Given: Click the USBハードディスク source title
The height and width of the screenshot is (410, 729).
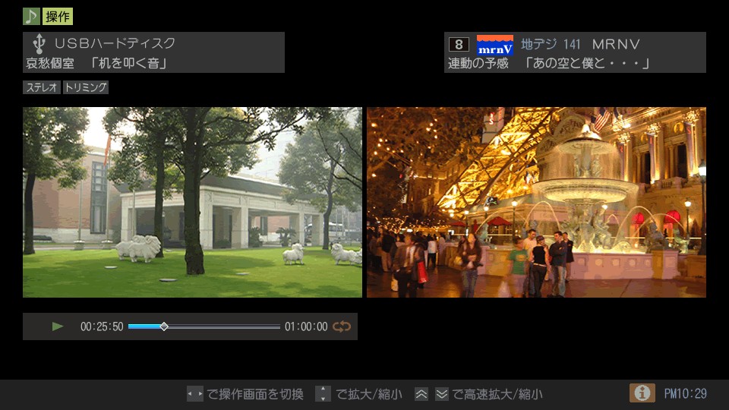Looking at the screenshot, I should click(x=115, y=43).
